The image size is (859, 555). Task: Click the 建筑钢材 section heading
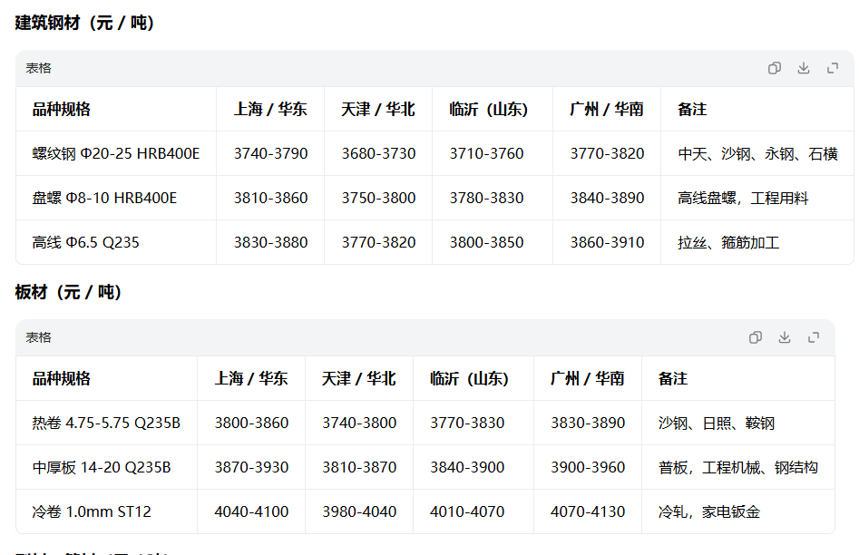(85, 23)
